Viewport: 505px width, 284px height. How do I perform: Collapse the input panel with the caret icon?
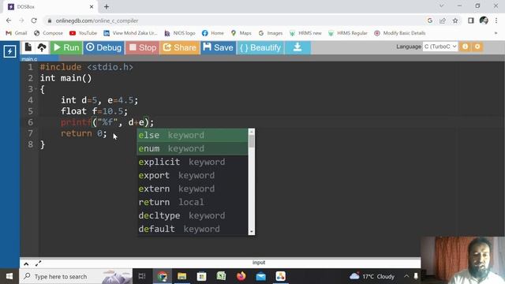26,264
